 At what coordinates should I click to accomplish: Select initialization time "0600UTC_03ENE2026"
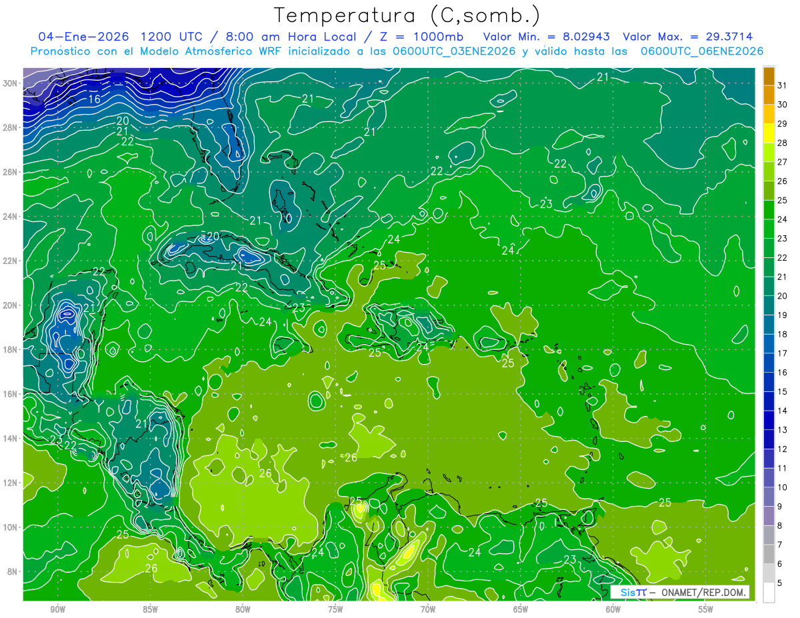point(454,51)
